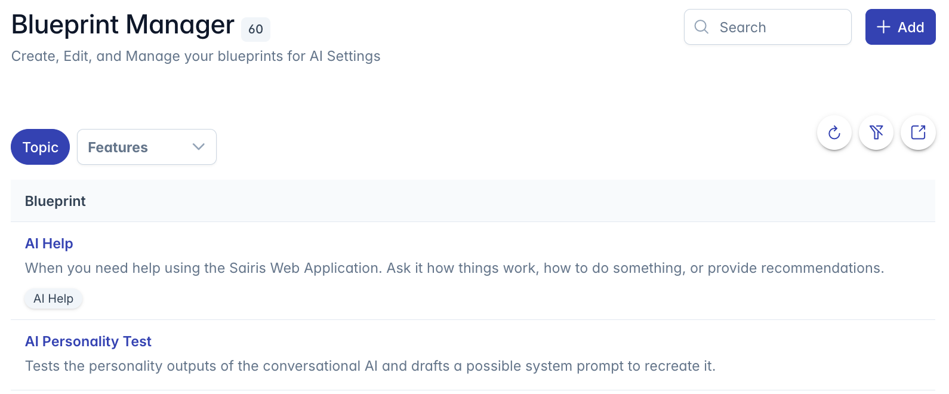The width and height of the screenshot is (949, 394).
Task: Sort by the Blueprint column header
Action: pos(56,201)
